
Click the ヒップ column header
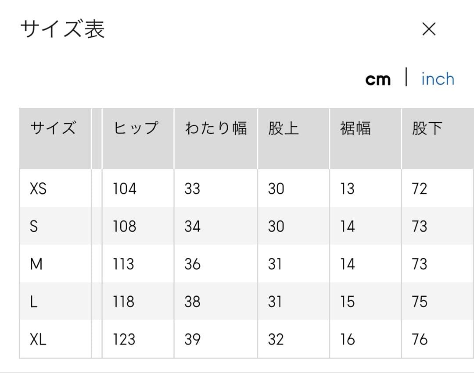click(136, 128)
